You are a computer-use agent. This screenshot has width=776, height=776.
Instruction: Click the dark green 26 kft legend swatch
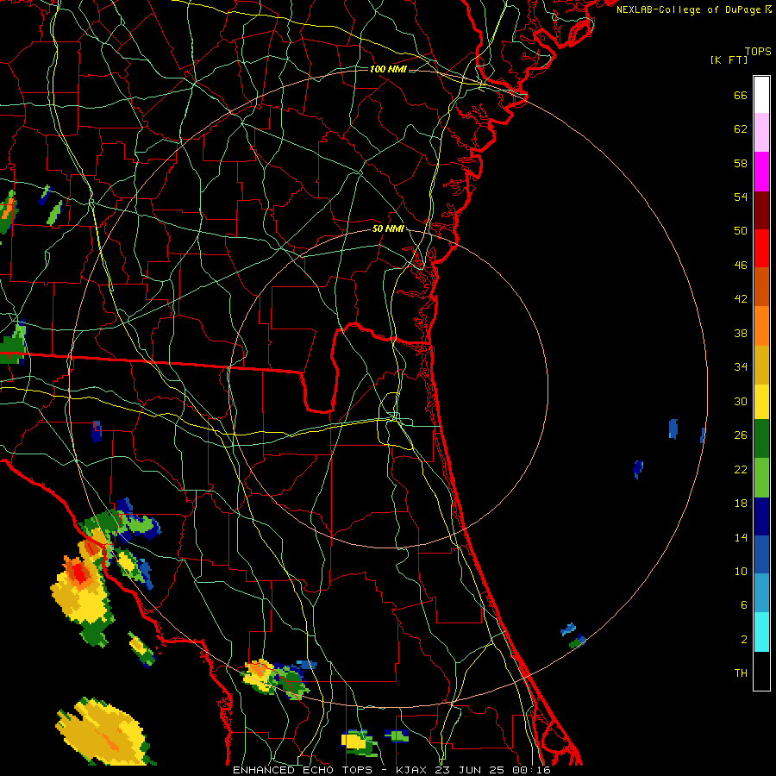761,439
